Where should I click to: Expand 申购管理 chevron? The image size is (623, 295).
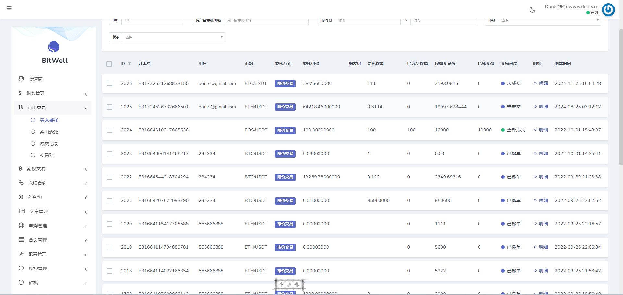point(86,226)
